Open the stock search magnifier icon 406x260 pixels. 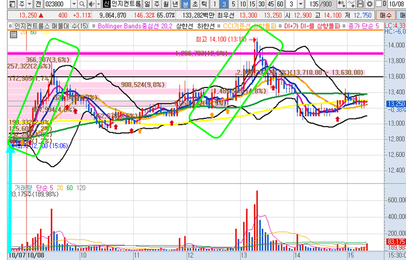pyautogui.click(x=82, y=4)
